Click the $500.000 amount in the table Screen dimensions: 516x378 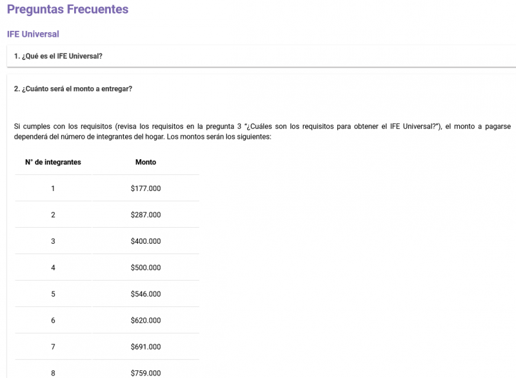146,268
